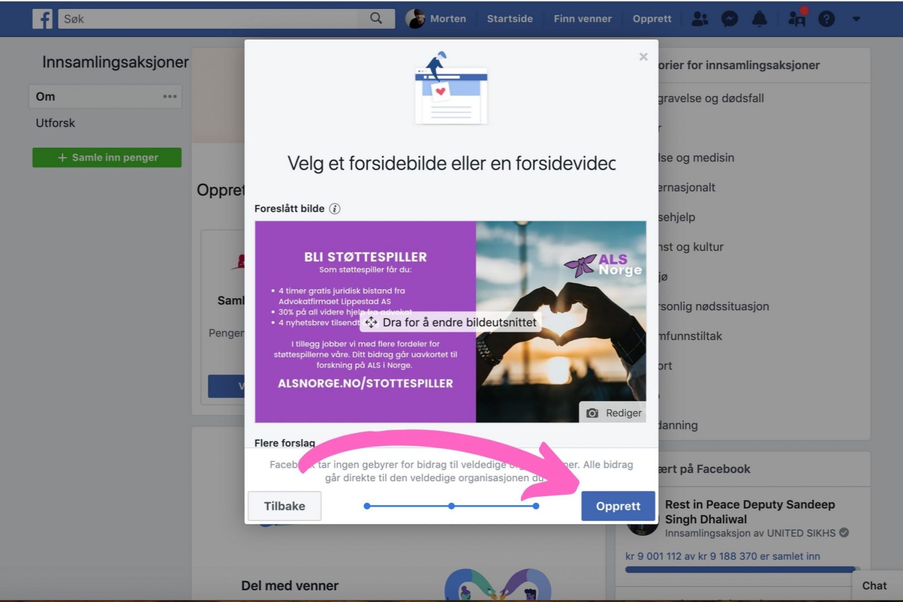
Task: Open the ...sehjelp category link
Action: (677, 217)
